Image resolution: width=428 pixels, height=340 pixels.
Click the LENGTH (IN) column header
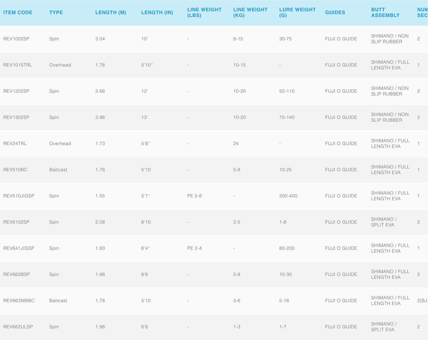(x=157, y=12)
